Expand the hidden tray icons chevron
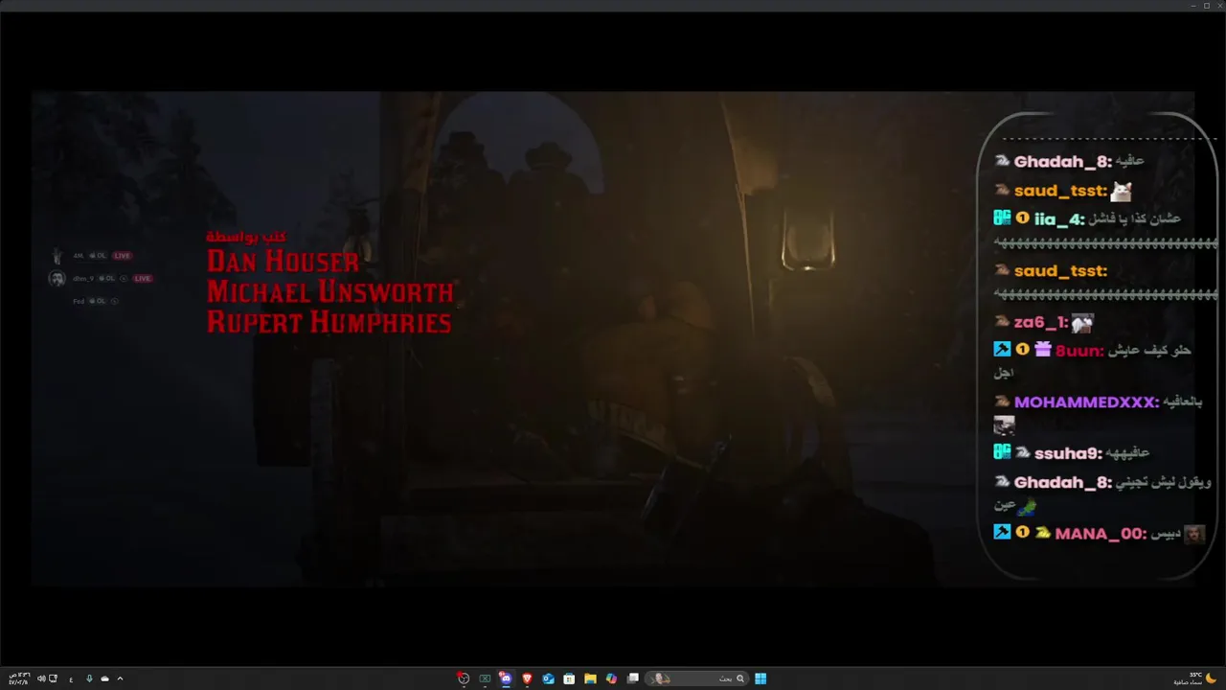The image size is (1226, 690). 120,678
